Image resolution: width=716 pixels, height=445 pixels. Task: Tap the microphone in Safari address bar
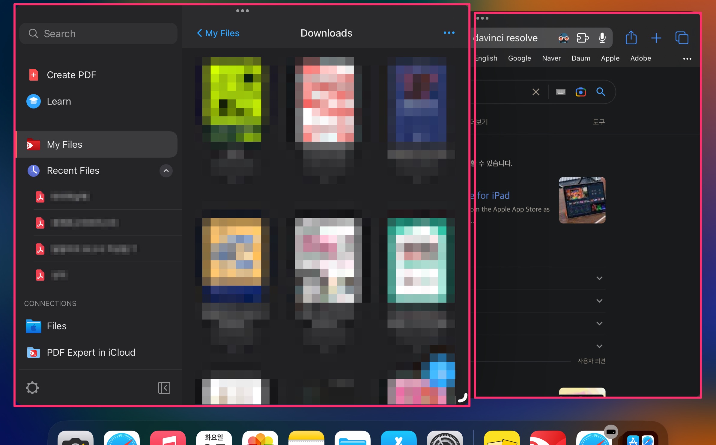(x=602, y=38)
